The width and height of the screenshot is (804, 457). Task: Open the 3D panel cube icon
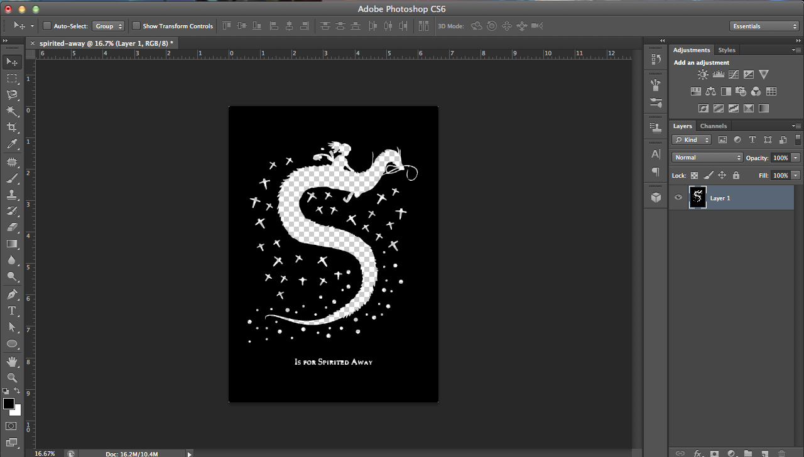(656, 197)
